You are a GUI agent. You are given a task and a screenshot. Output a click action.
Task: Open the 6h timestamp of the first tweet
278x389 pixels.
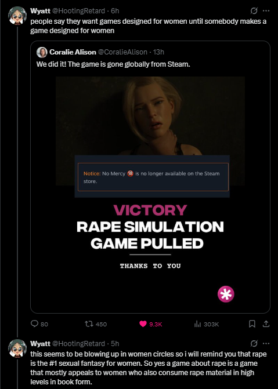[115, 11]
